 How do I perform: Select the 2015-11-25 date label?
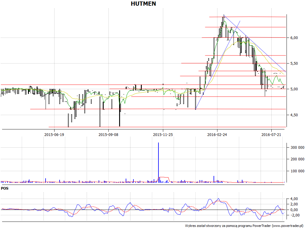(x=163, y=134)
